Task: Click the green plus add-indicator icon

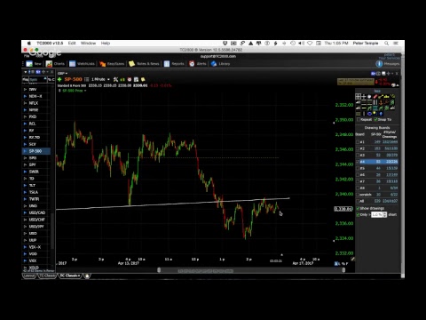Action: (59, 79)
